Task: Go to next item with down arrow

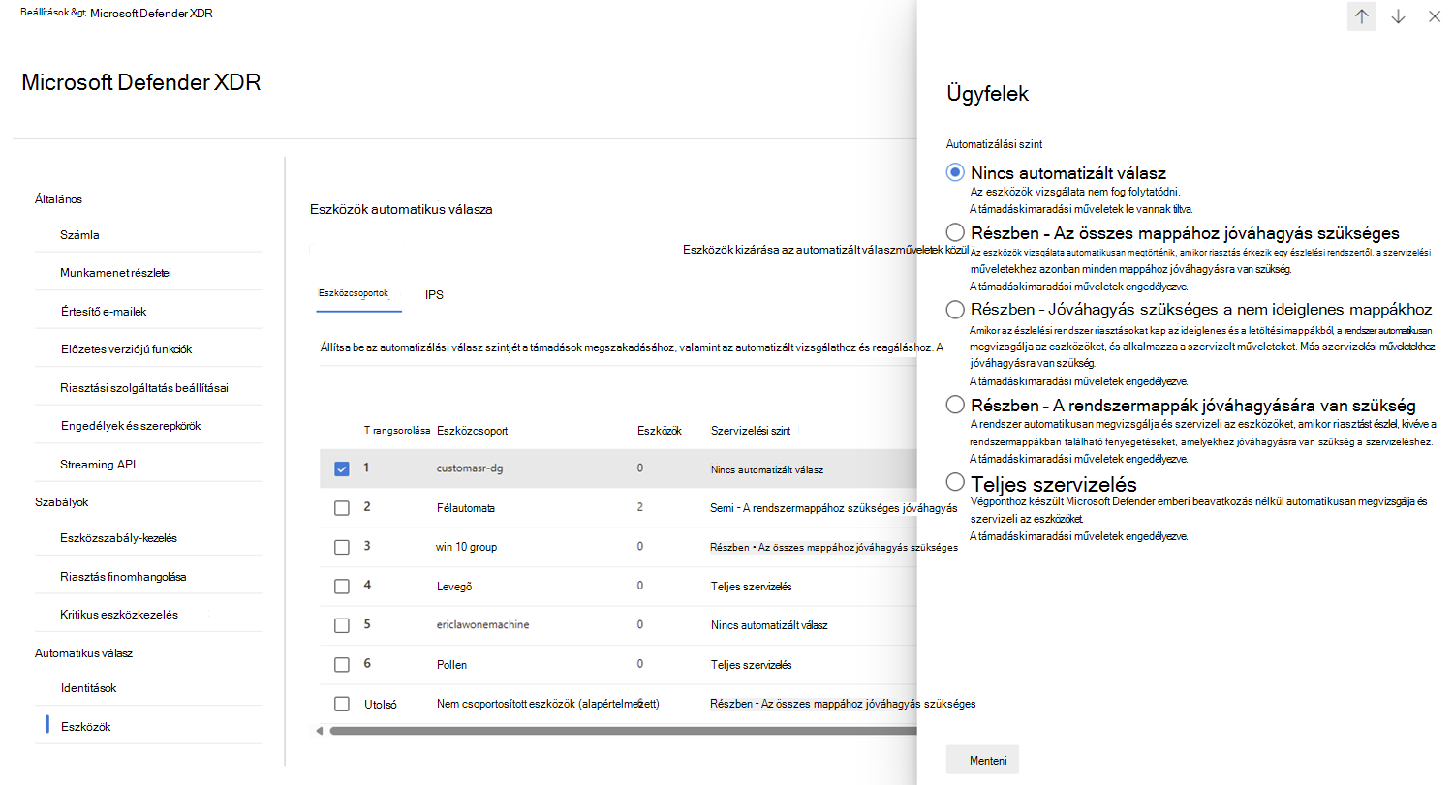Action: [x=1398, y=16]
